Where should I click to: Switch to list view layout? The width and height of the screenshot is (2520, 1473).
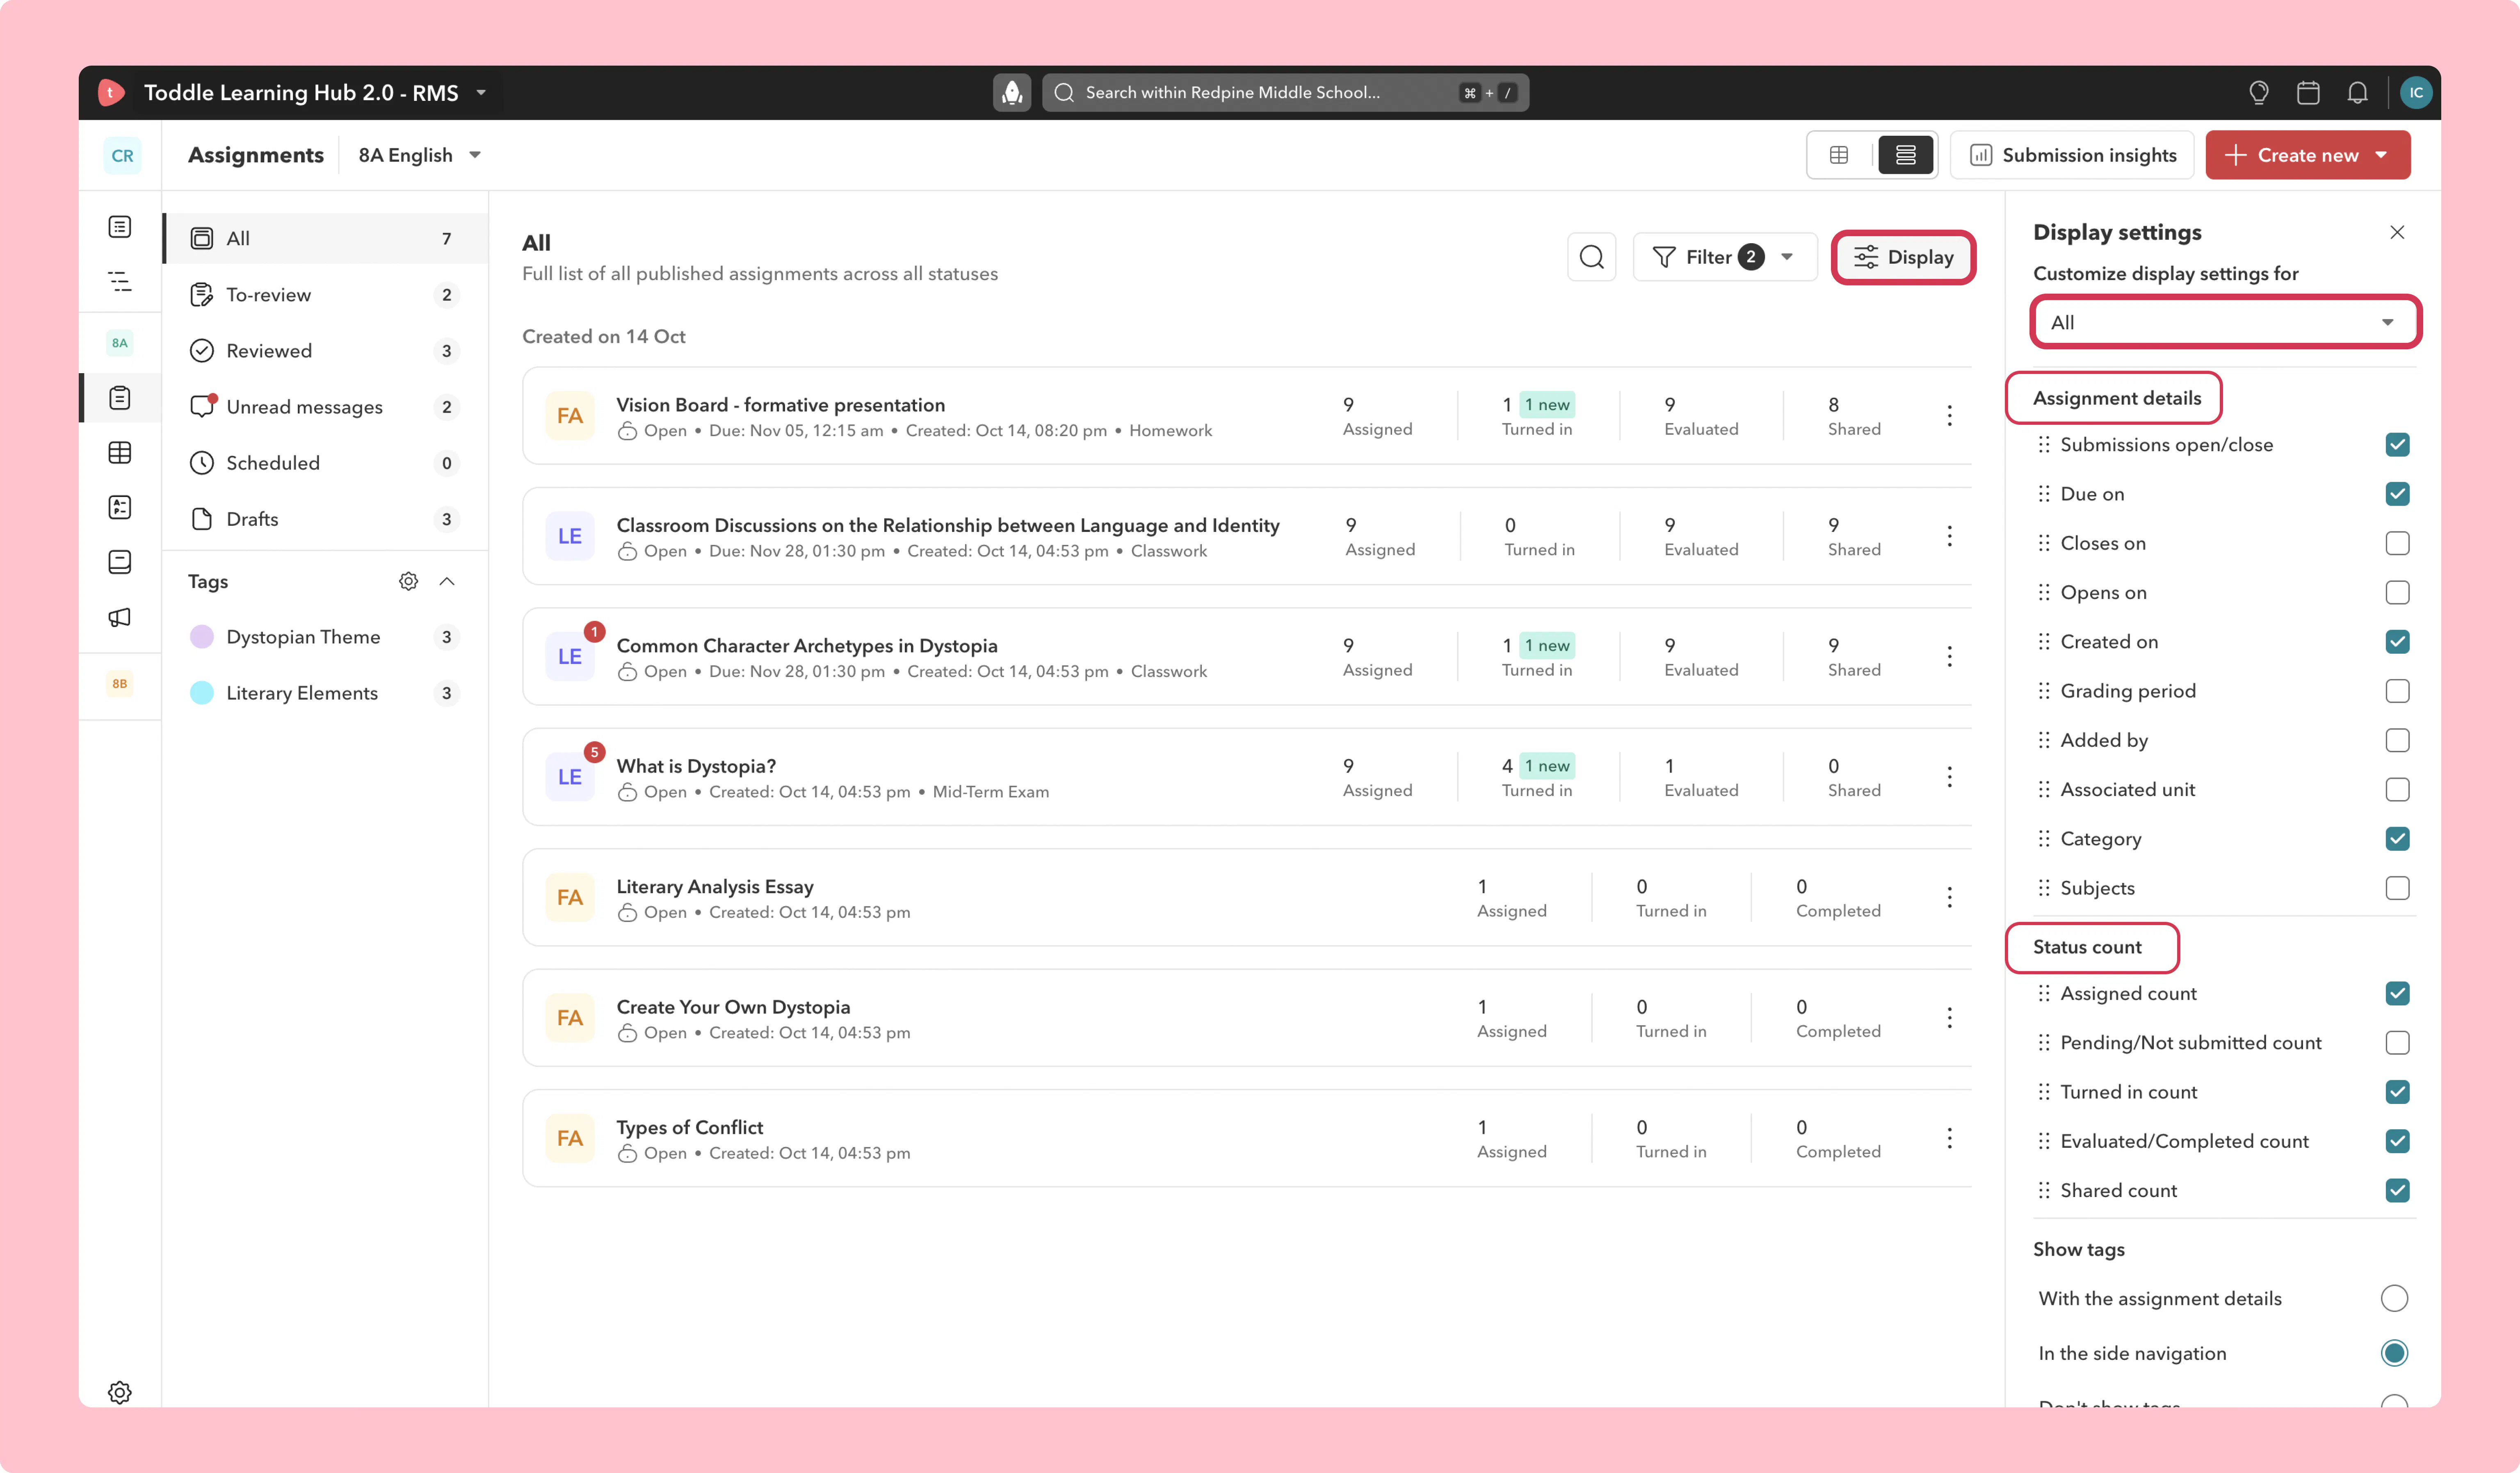point(1905,155)
